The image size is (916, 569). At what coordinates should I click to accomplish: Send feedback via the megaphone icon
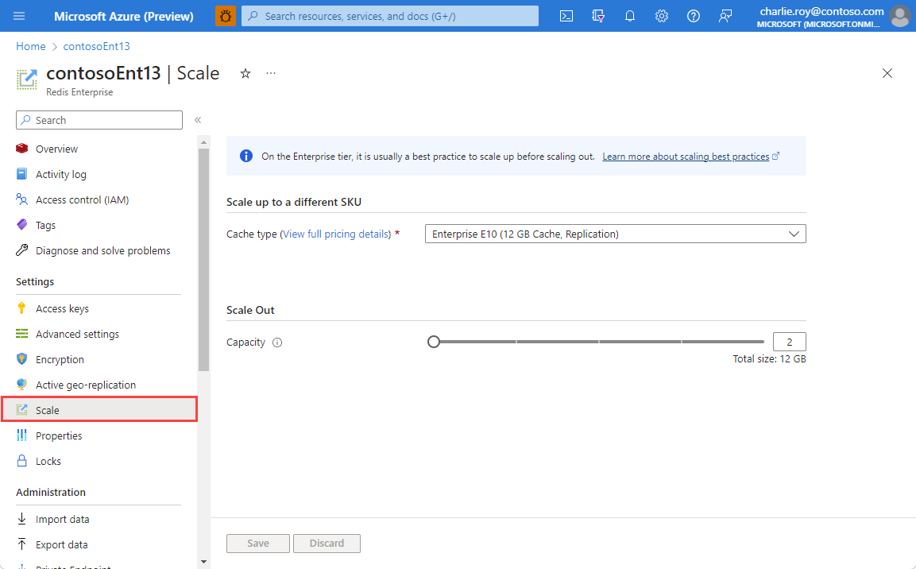[x=725, y=15]
